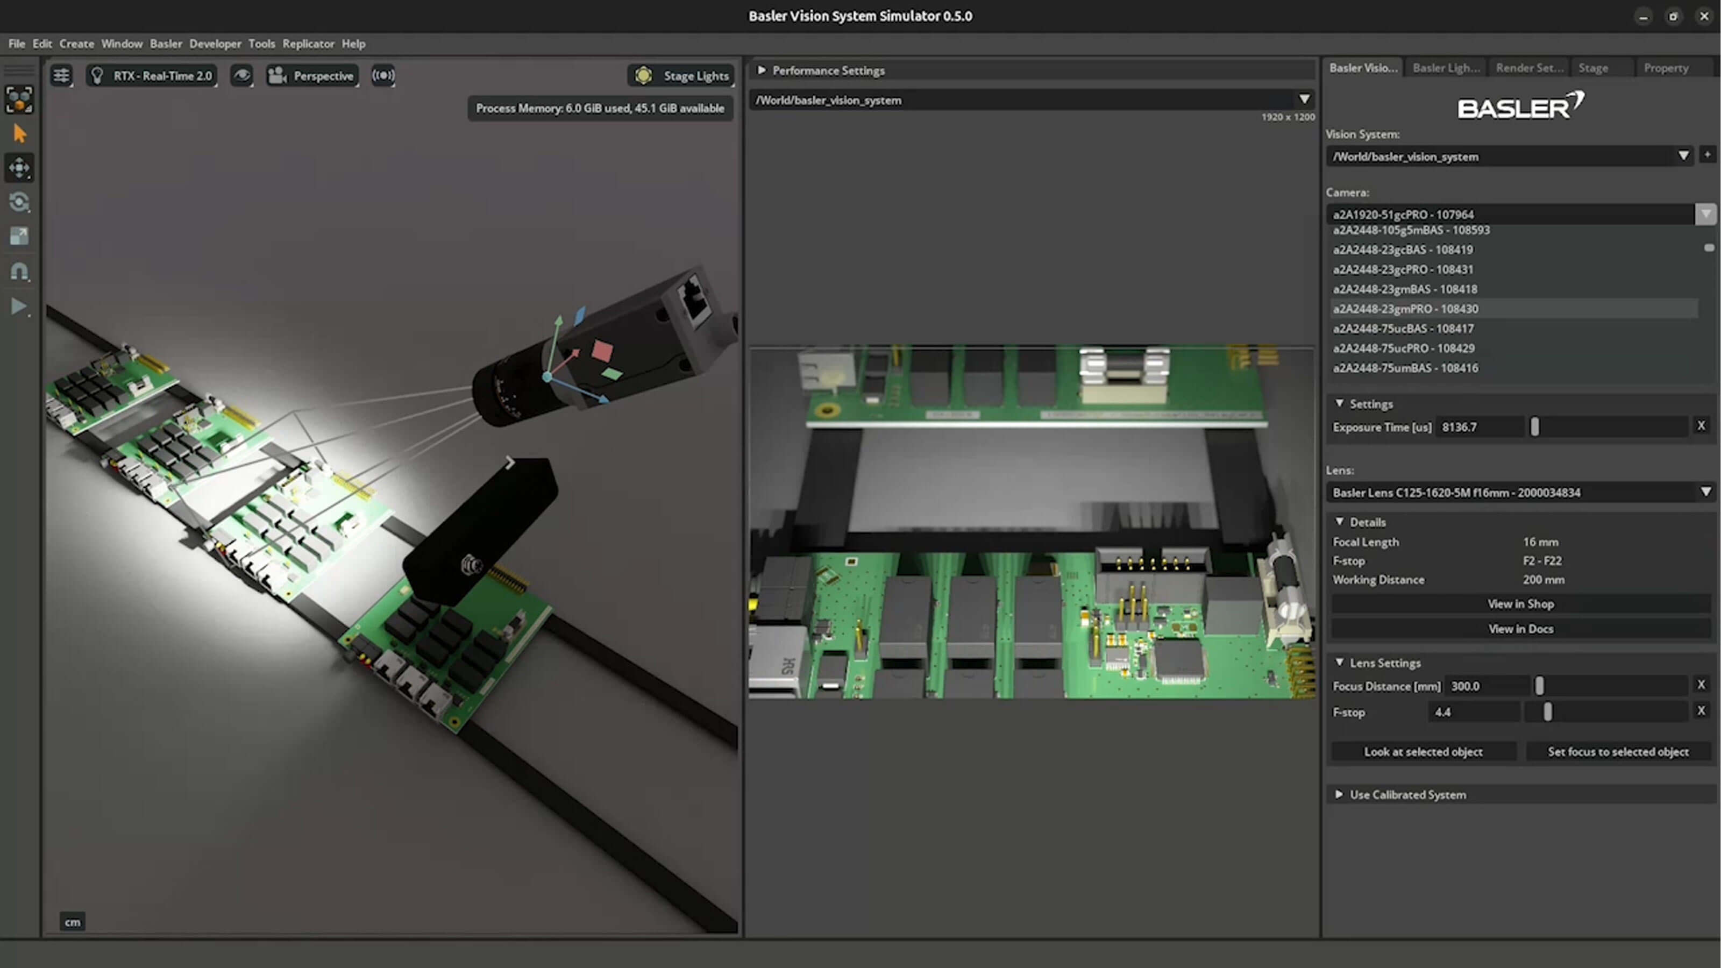
Task: Activate the Scale tool in left toolbar
Action: pyautogui.click(x=19, y=236)
